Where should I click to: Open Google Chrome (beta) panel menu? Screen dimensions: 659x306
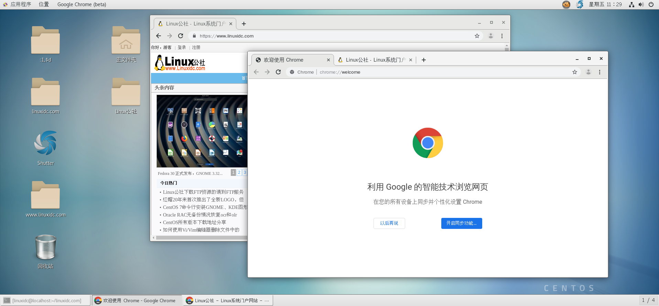pos(82,4)
